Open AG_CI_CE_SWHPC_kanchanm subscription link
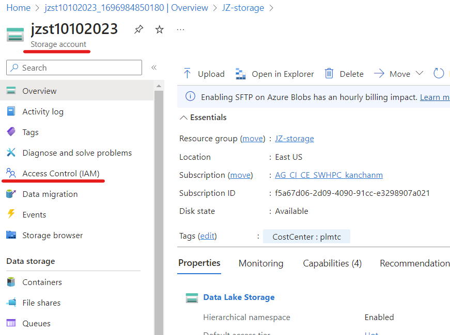 [329, 175]
